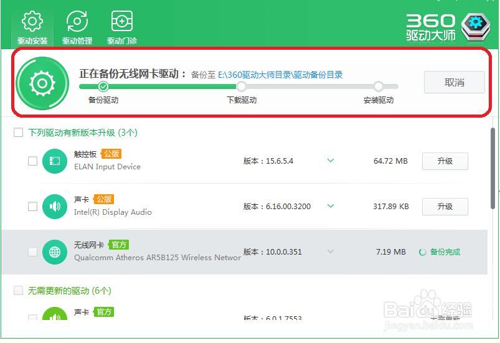Expand version dropdown for 6.16.00.3200

coord(331,206)
